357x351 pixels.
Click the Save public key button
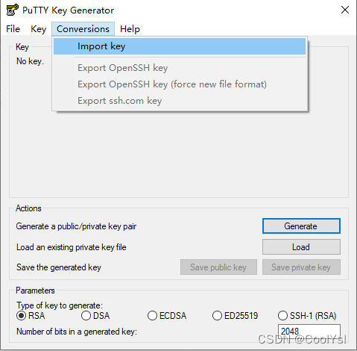coord(218,267)
